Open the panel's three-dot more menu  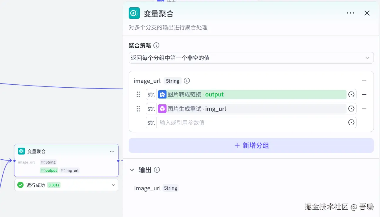(350, 13)
